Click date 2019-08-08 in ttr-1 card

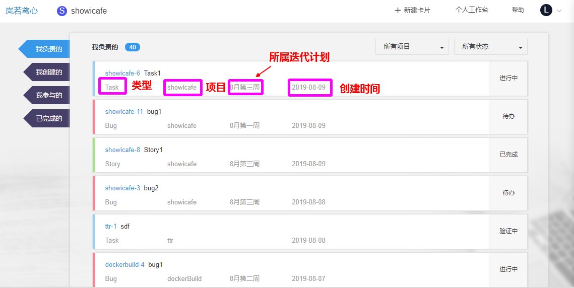pos(308,241)
